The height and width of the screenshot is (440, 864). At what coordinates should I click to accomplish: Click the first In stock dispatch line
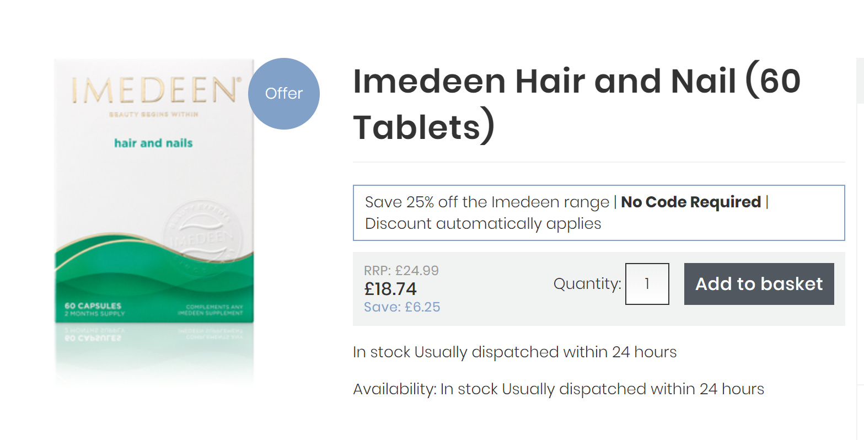[x=514, y=352]
